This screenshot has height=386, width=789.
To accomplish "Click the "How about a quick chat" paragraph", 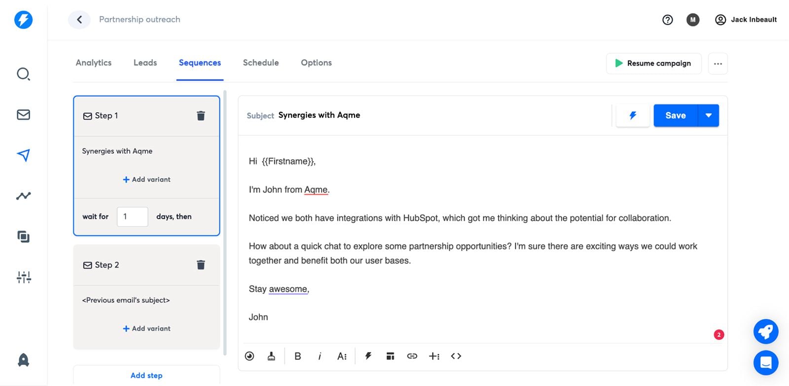I will [x=473, y=254].
